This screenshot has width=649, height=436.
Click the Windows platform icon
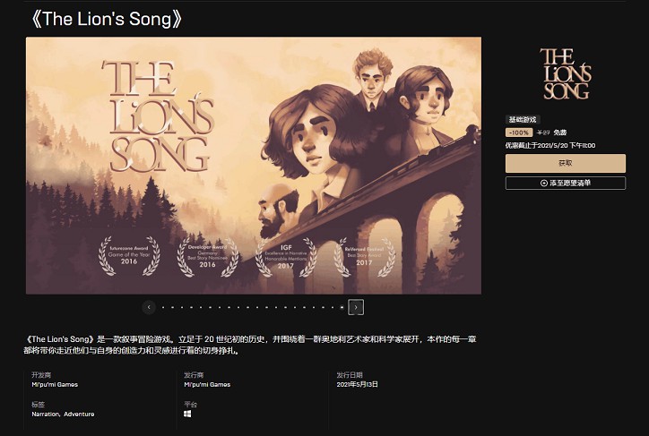click(x=187, y=414)
